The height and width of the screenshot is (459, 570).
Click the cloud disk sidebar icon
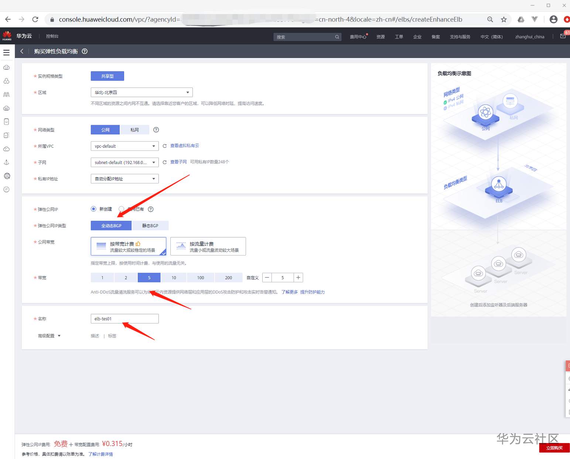tap(6, 108)
